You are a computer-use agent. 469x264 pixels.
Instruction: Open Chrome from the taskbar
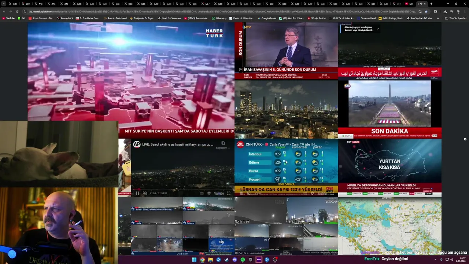pos(202,260)
